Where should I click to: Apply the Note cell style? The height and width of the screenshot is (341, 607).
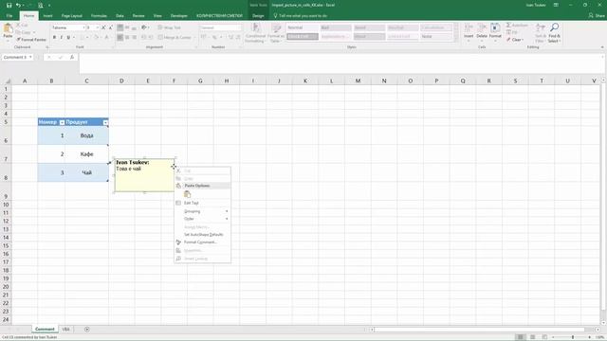436,36
